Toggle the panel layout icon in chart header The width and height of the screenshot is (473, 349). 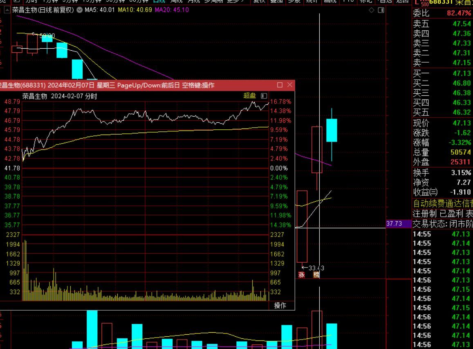[381, 10]
